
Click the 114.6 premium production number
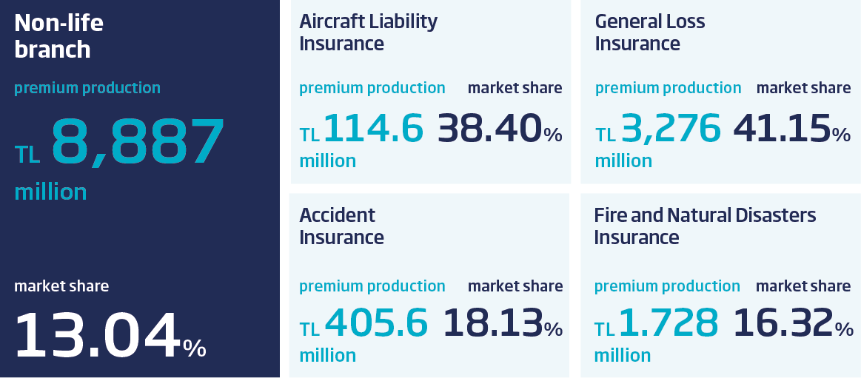(373, 129)
